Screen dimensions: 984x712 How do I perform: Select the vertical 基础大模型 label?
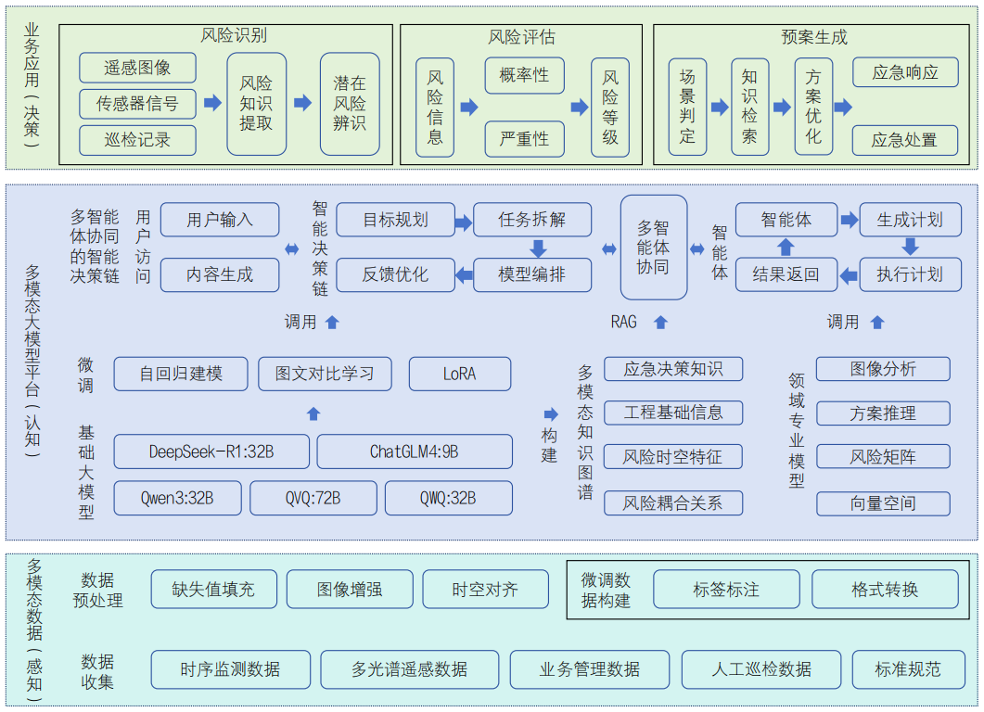pos(86,473)
